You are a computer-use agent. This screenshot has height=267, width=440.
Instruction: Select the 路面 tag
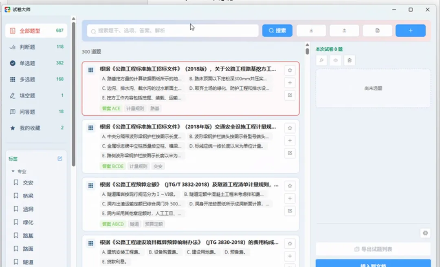[x=28, y=249]
